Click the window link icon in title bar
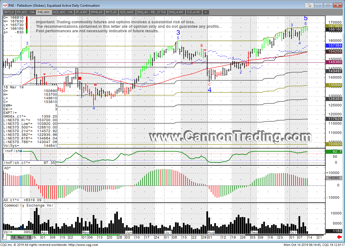The width and height of the screenshot is (345, 247). tap(309, 5)
